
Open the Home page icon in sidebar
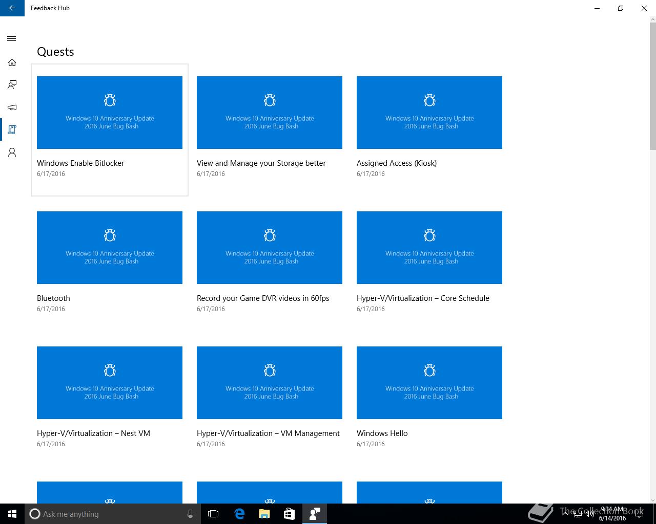pos(12,62)
